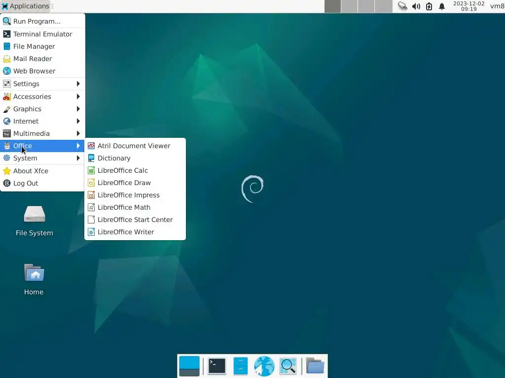Open file manager cabinet icon in dock
Screen dimensions: 505x378
click(x=240, y=366)
